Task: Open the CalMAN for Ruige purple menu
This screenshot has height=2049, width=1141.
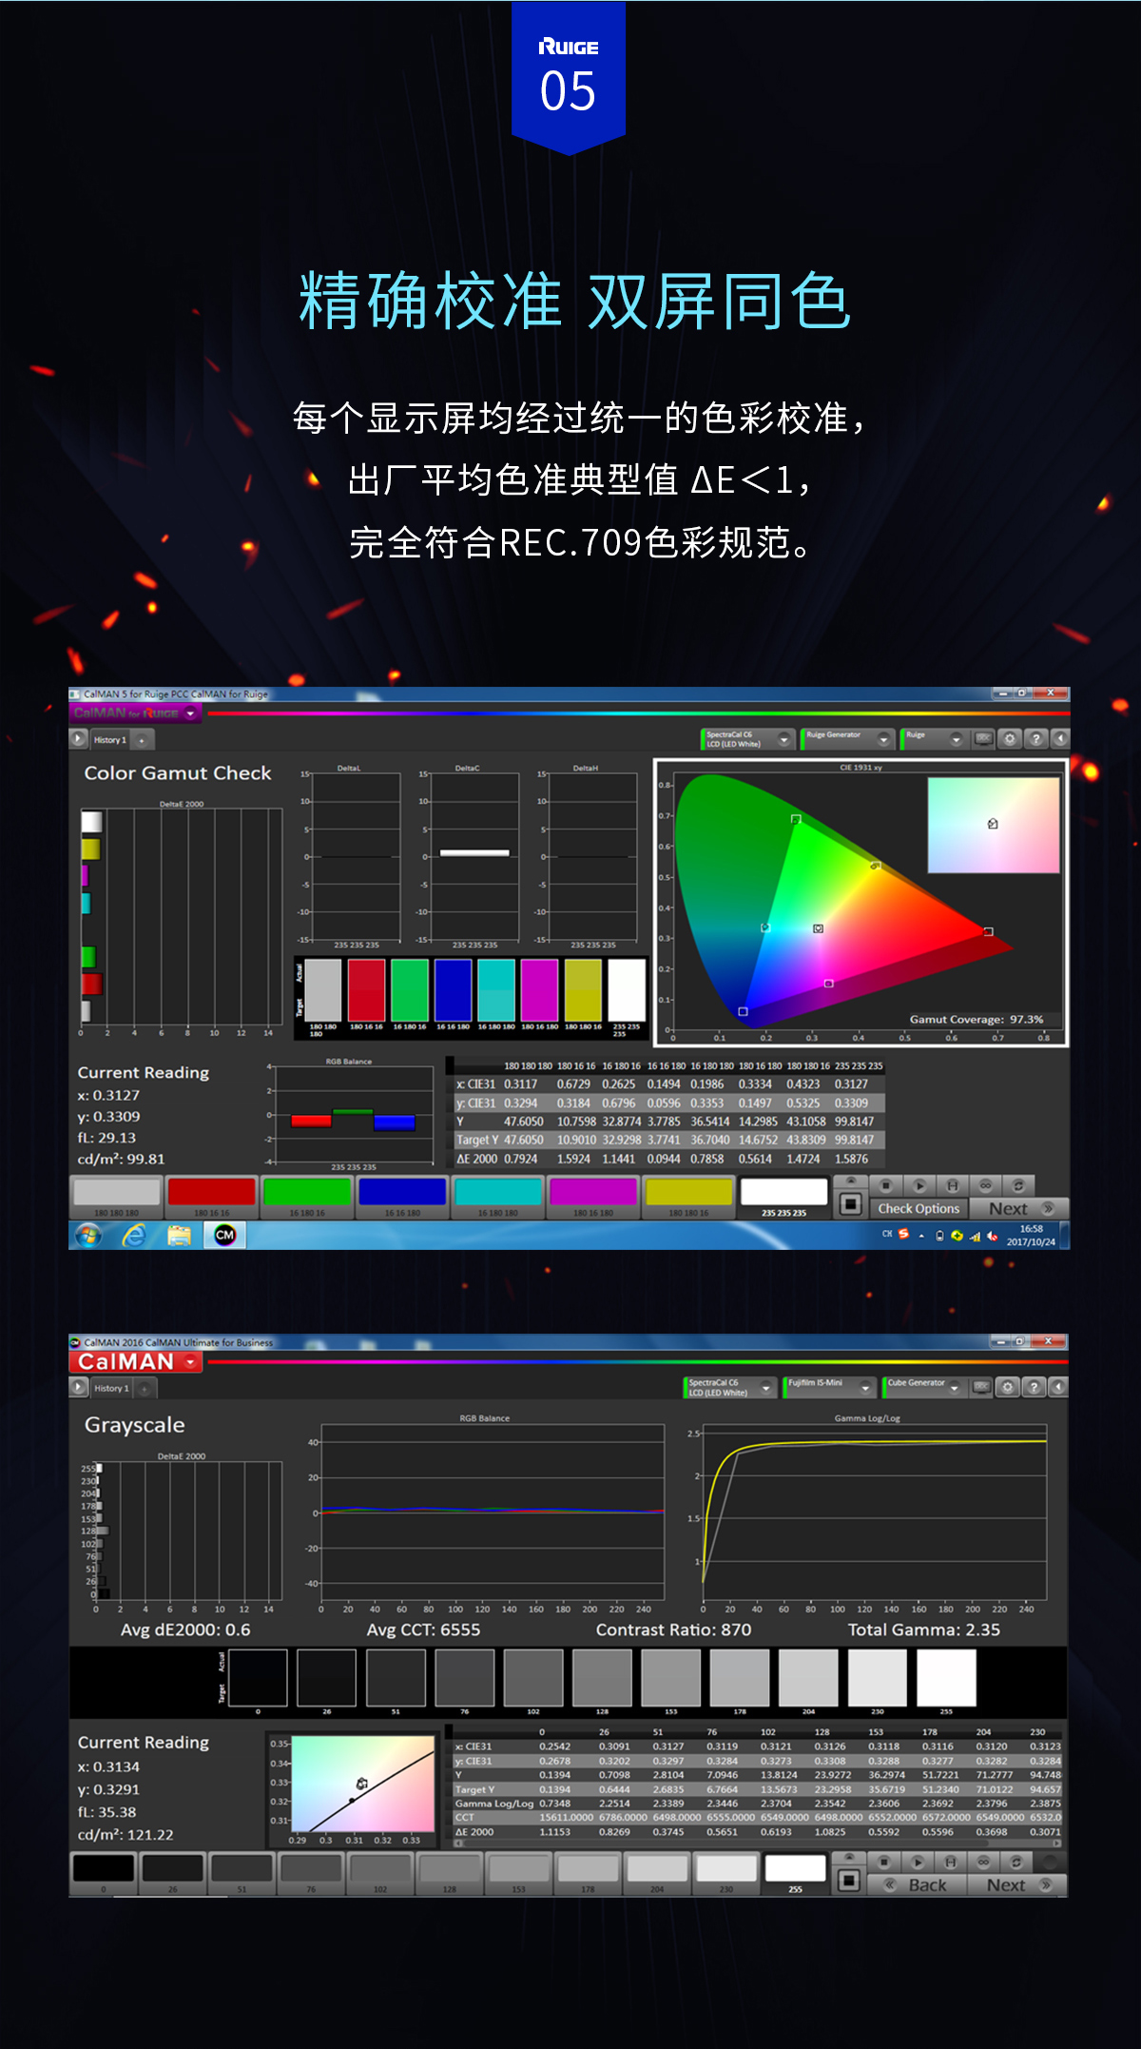Action: 134,713
